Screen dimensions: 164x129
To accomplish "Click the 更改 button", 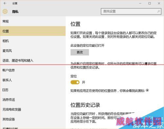I will point(80,52).
